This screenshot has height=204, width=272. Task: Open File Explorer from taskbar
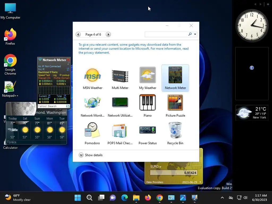[x=136, y=198]
